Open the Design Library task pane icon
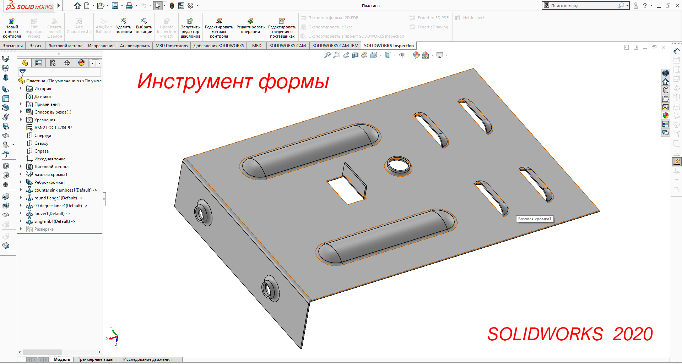The height and width of the screenshot is (364, 682). pyautogui.click(x=666, y=90)
